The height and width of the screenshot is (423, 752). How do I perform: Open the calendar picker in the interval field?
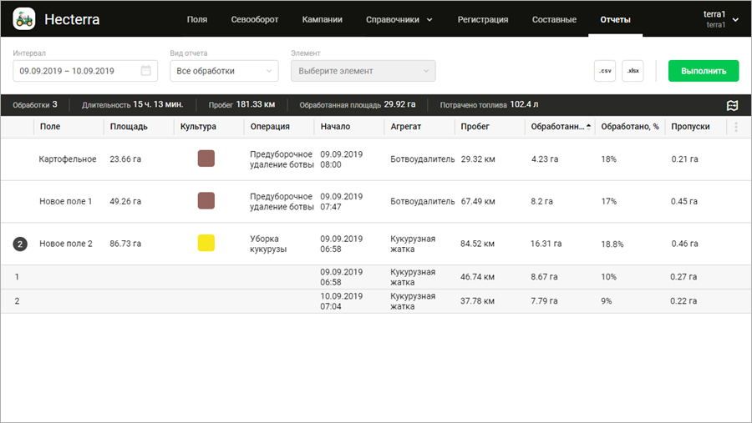(145, 71)
